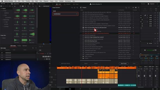Image resolution: width=160 pixels, height=90 pixels.
Task: Select the teal audio clip on timeline
Action: click(127, 85)
